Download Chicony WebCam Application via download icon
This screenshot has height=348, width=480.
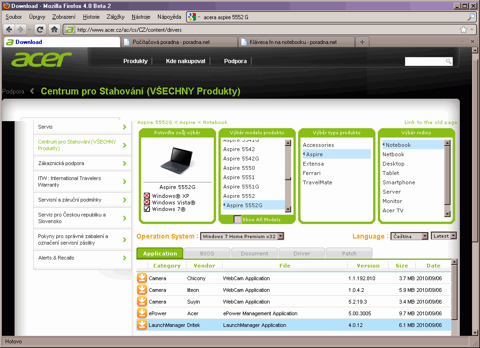tap(142, 278)
